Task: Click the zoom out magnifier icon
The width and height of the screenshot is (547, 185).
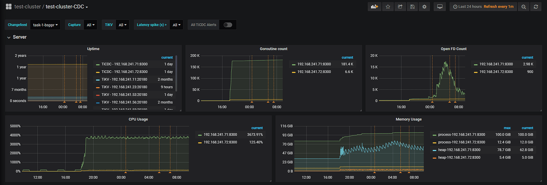Action: tap(524, 7)
